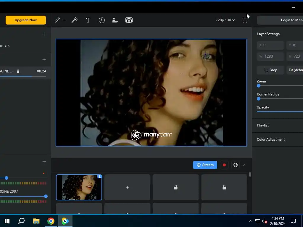Click the Zoom slider handle

(x=259, y=86)
